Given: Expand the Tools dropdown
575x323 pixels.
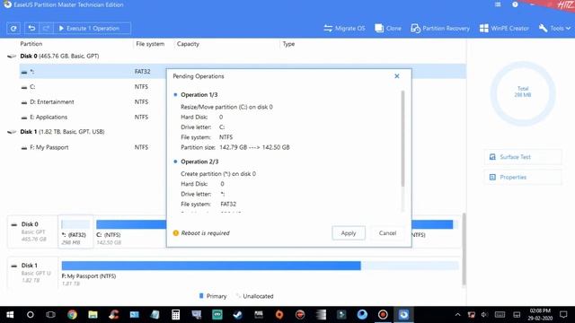Looking at the screenshot, I should [x=554, y=28].
